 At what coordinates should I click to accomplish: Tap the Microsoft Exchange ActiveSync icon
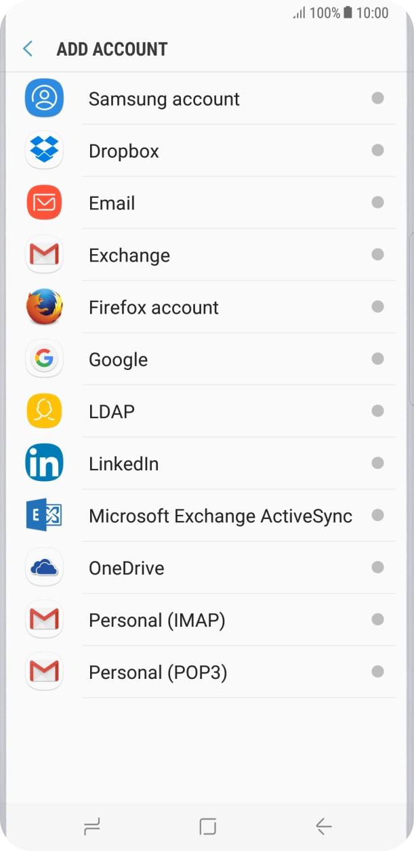(x=44, y=516)
